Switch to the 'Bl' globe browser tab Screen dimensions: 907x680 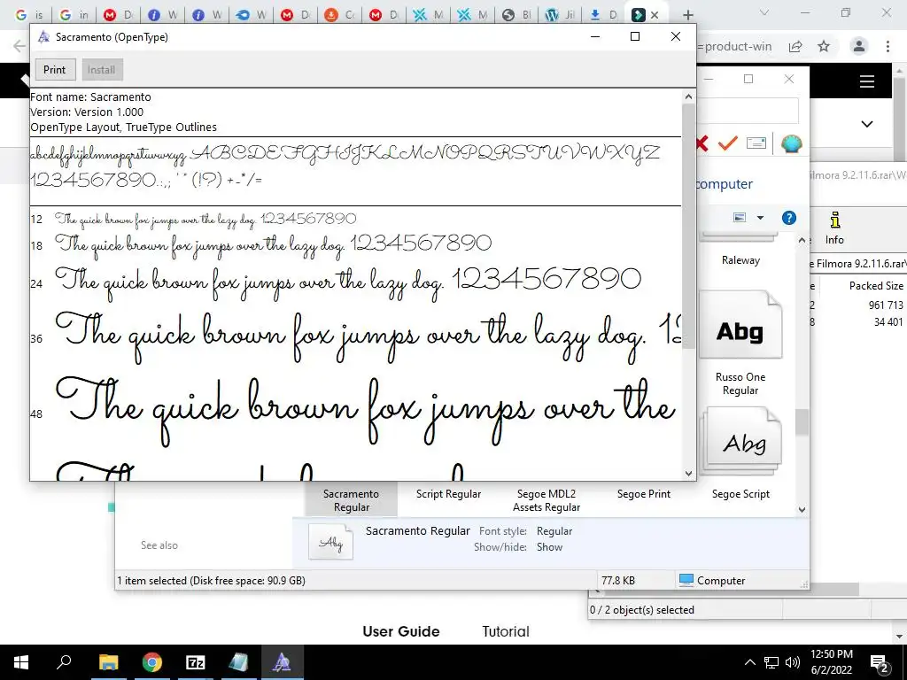tap(516, 15)
